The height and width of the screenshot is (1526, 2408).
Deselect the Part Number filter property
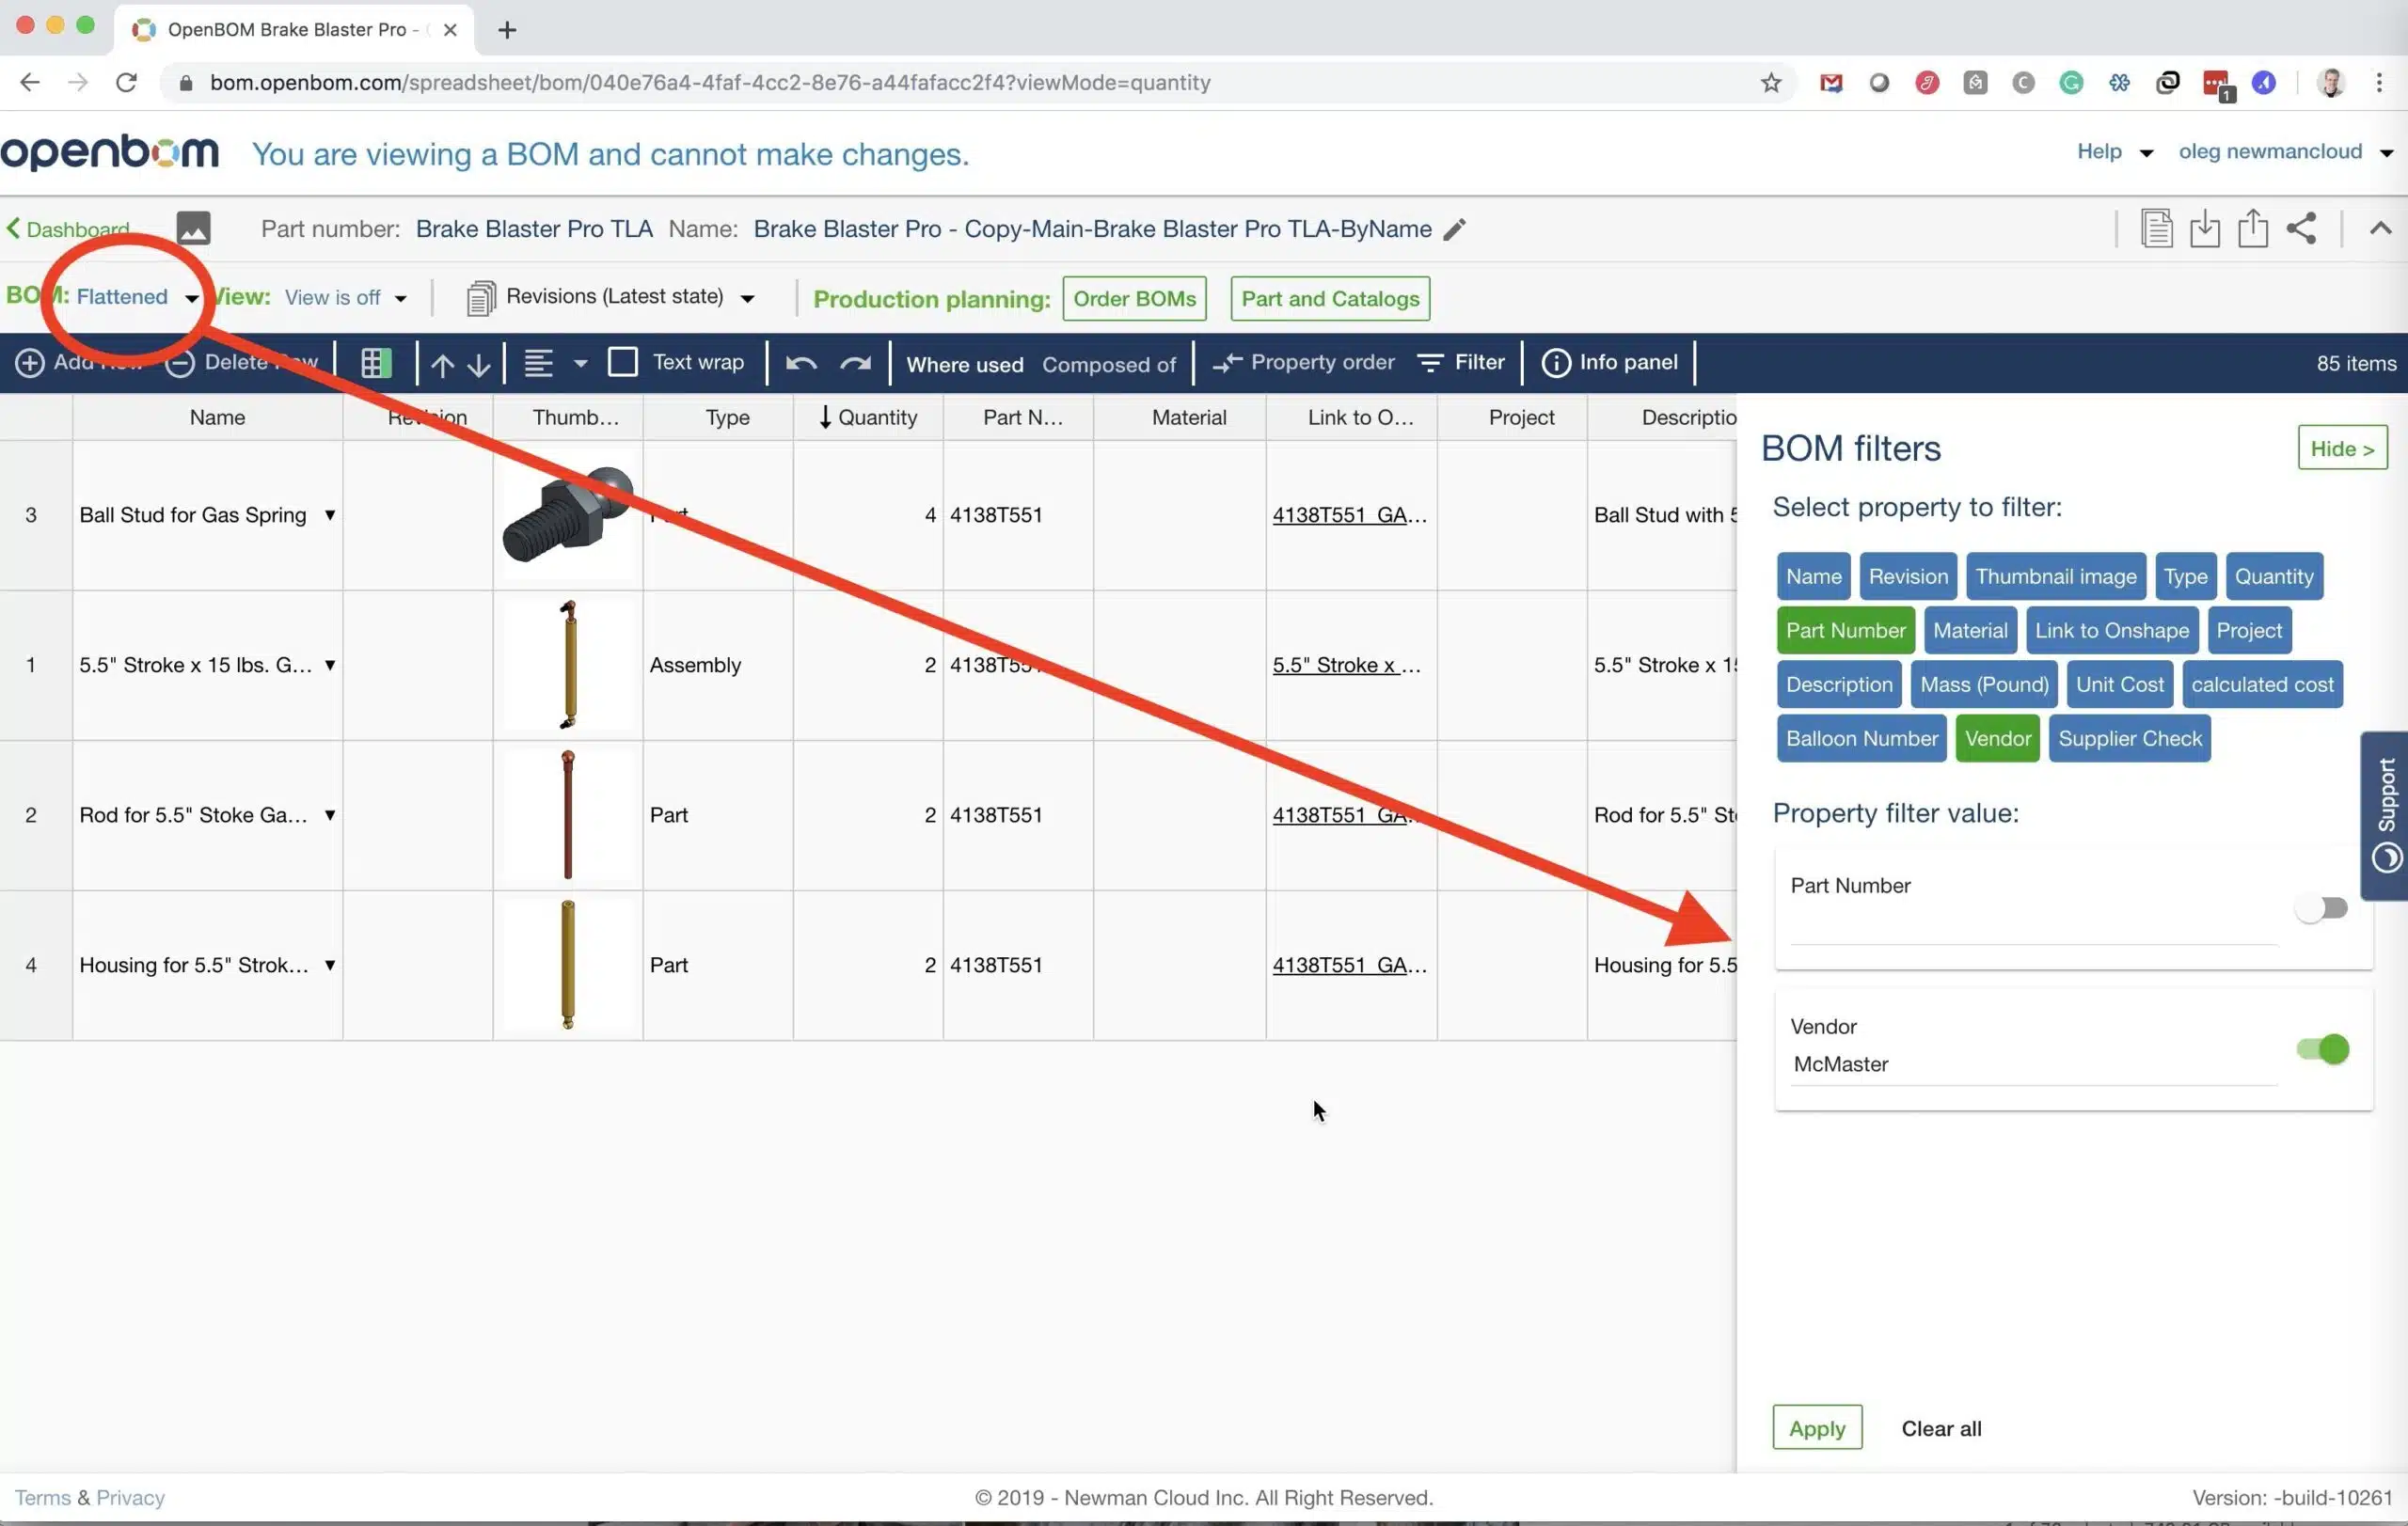click(x=1845, y=631)
